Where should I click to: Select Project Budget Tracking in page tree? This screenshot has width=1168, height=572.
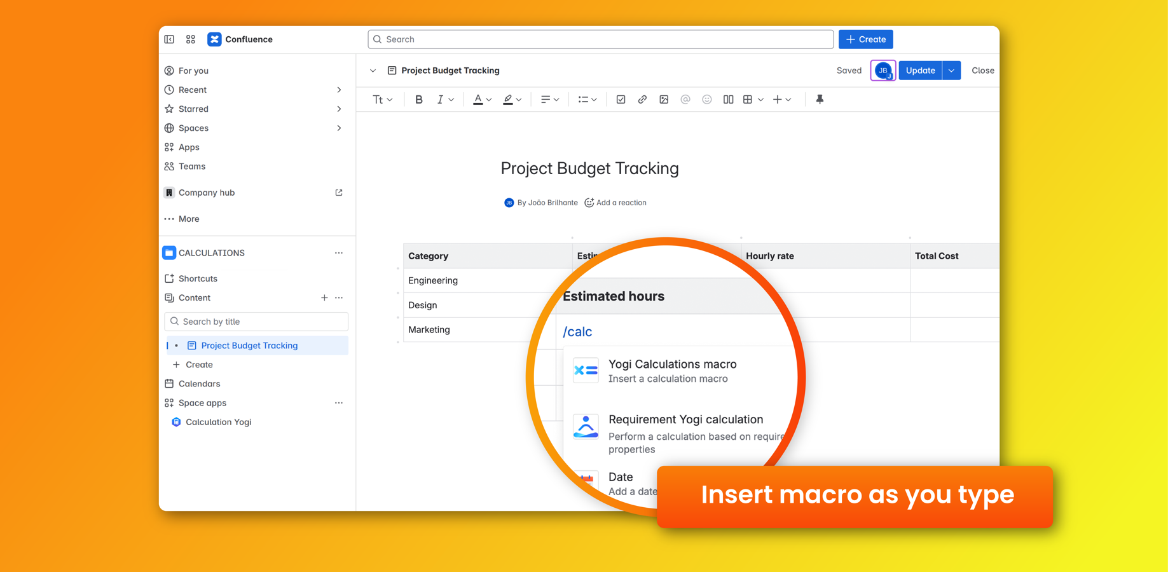(x=256, y=346)
